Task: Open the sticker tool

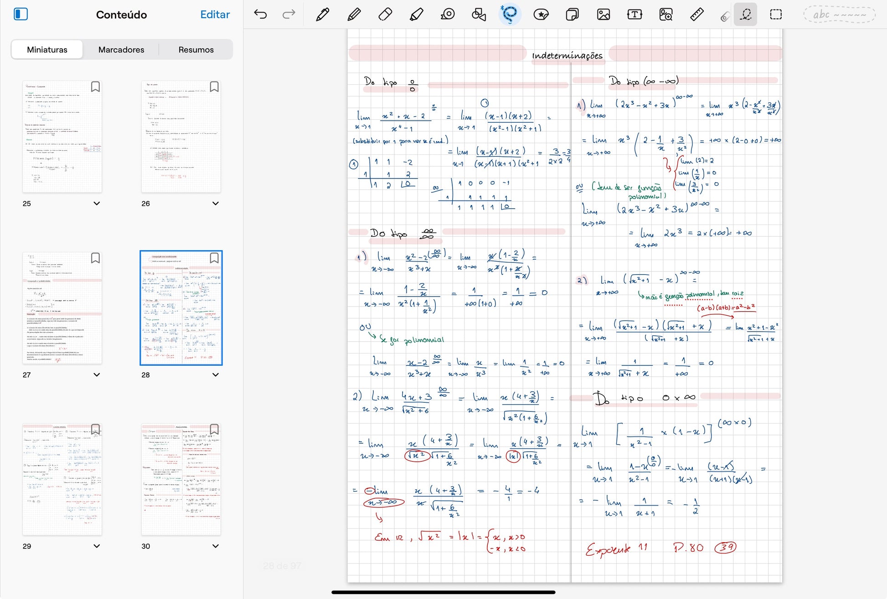Action: [541, 15]
